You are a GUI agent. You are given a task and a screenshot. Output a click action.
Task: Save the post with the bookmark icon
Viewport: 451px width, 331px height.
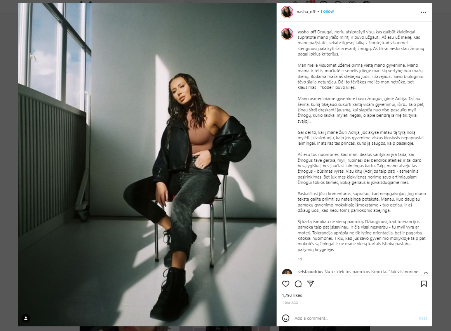click(424, 284)
